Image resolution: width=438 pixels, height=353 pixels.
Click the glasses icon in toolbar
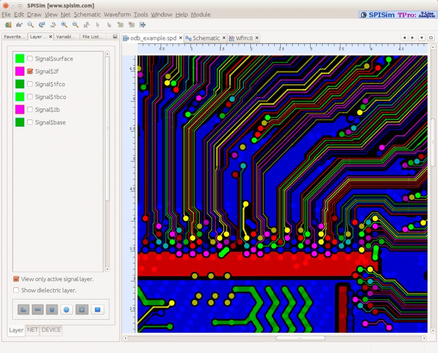[x=19, y=25]
